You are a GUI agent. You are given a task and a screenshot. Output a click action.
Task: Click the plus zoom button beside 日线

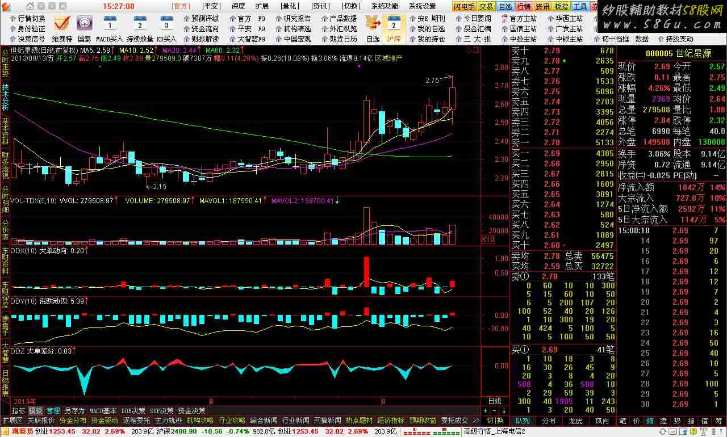tap(485, 410)
